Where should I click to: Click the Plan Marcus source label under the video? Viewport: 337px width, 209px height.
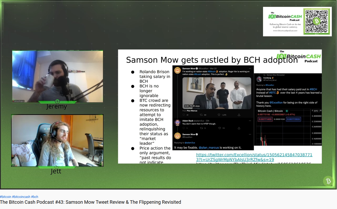(x=192, y=111)
